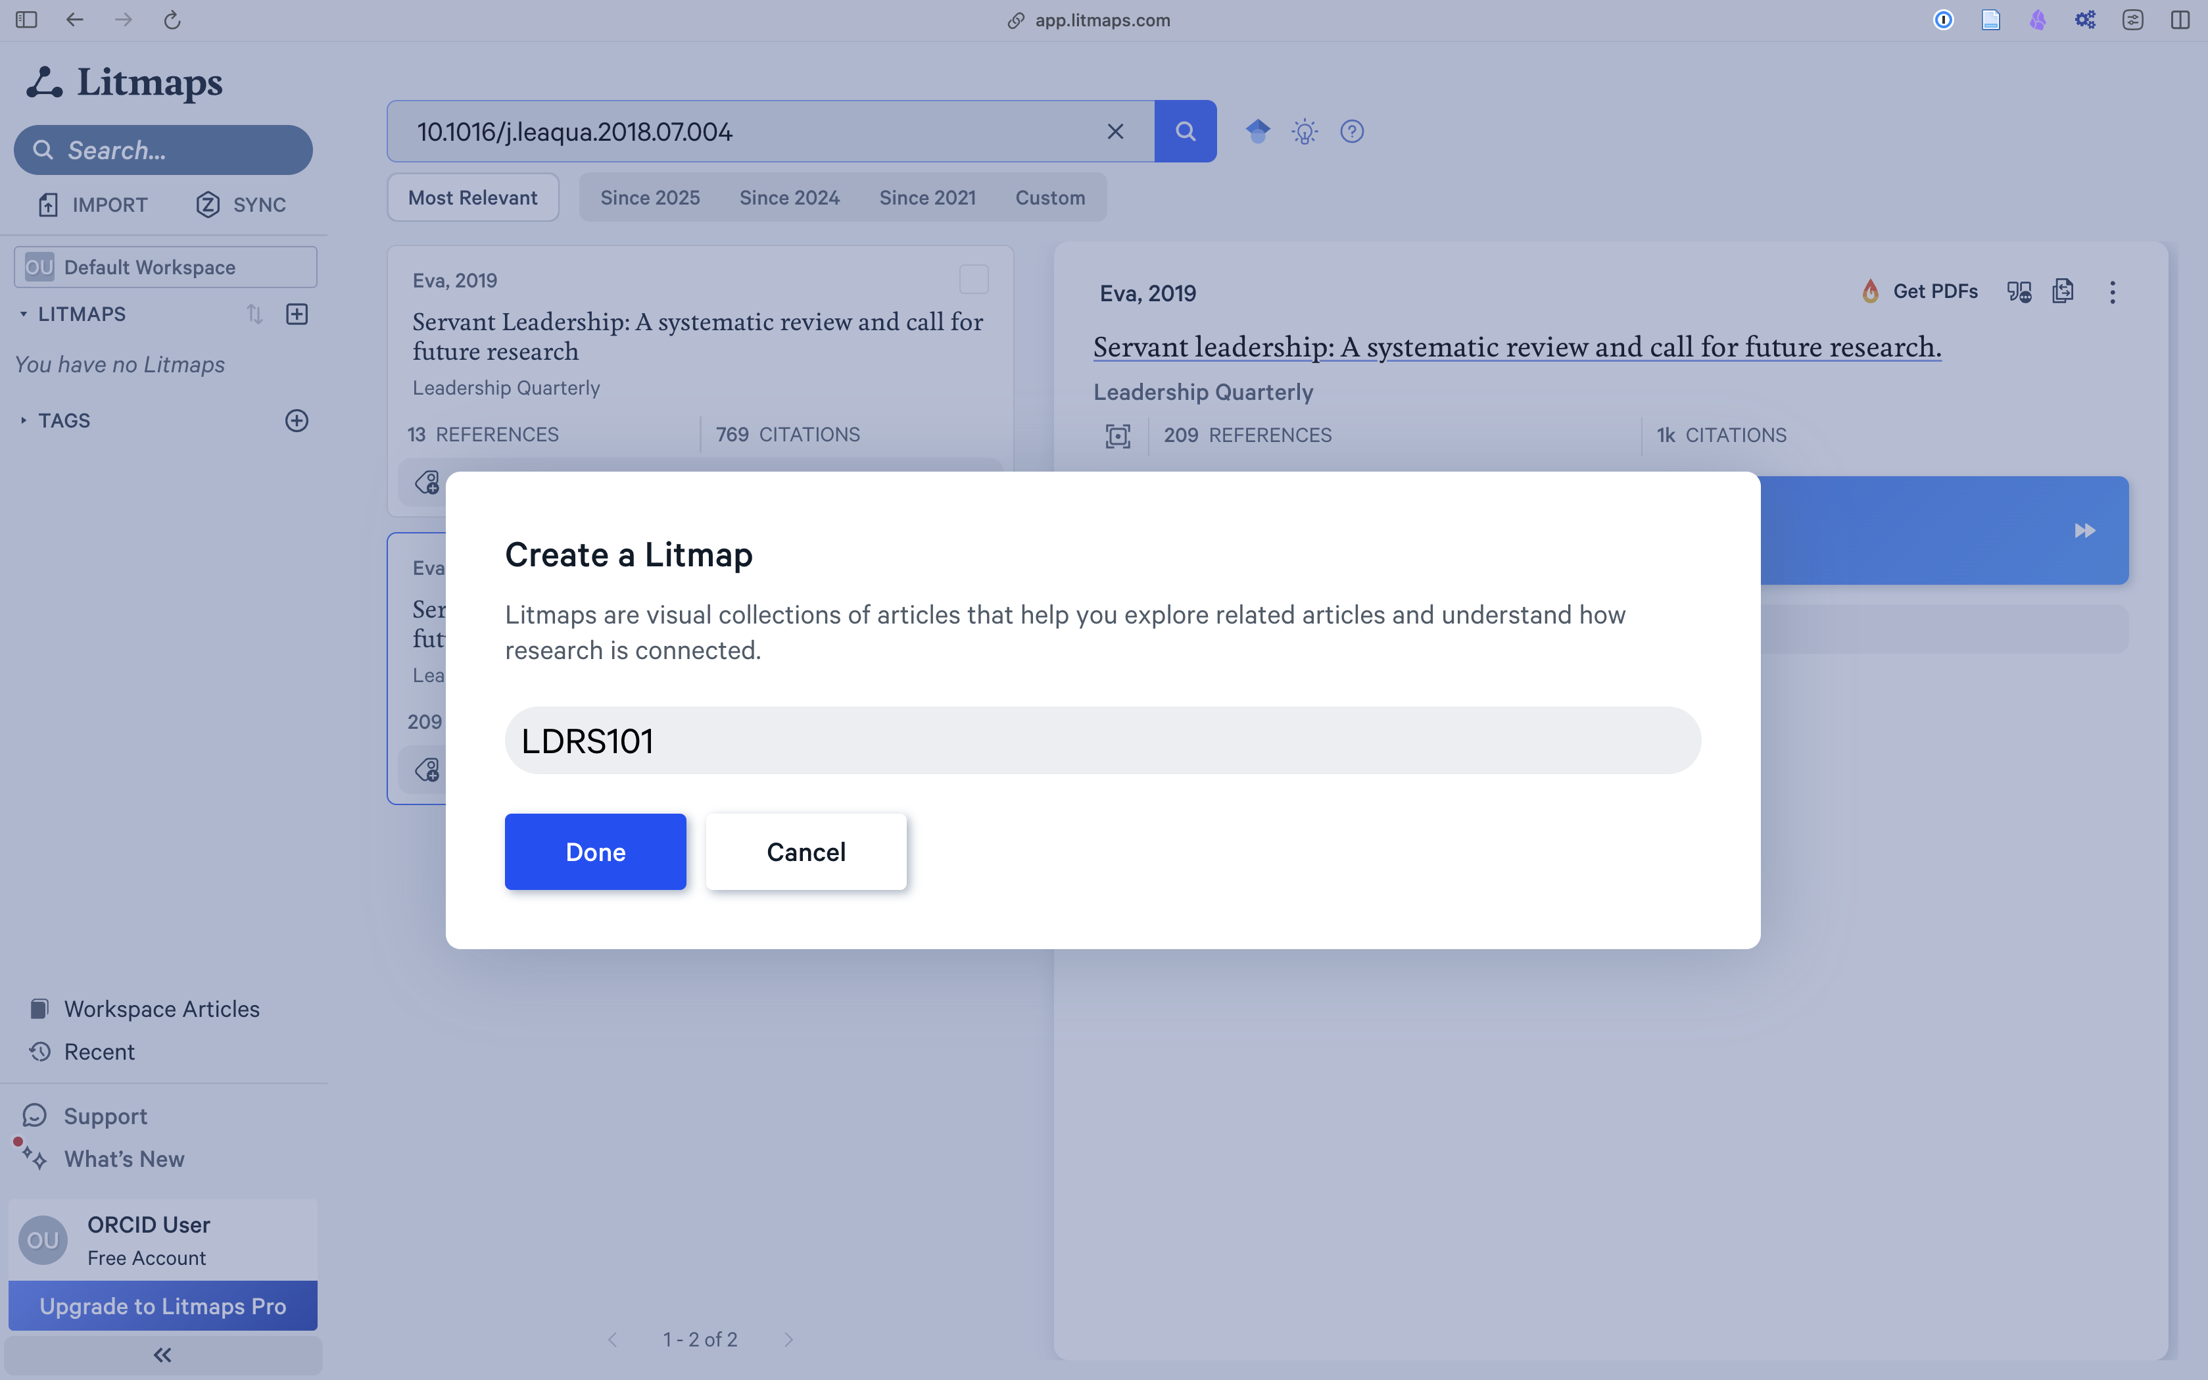Click Get PDFs button

click(1920, 291)
